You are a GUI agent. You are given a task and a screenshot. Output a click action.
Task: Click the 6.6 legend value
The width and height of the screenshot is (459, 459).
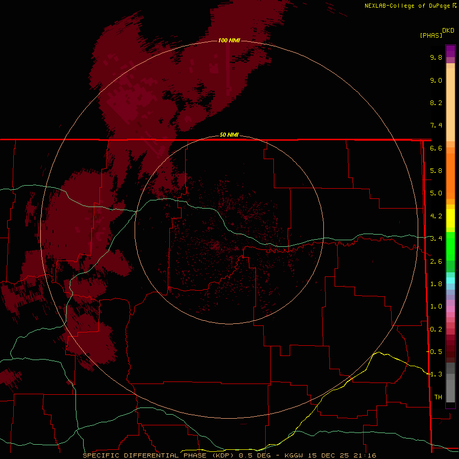click(436, 148)
